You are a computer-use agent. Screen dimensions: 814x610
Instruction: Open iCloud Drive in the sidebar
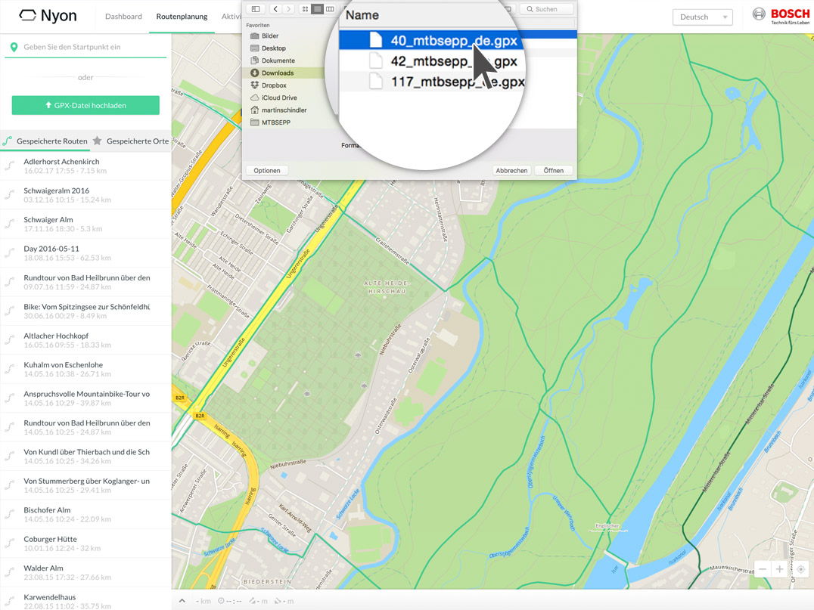tap(278, 98)
